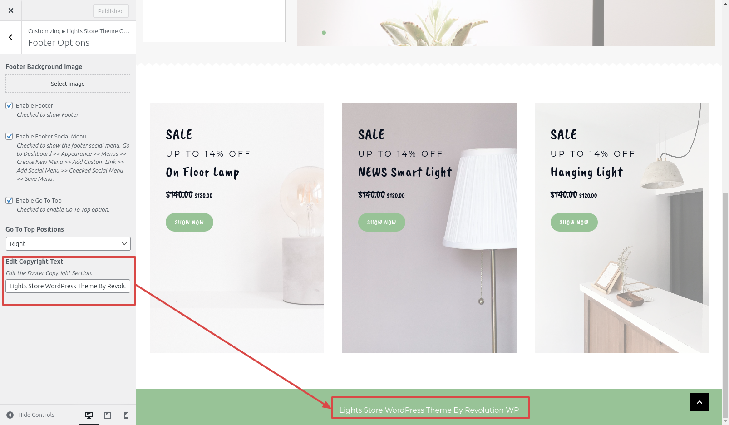This screenshot has height=425, width=729.
Task: Close the Customizer with the X icon
Action: click(x=11, y=10)
